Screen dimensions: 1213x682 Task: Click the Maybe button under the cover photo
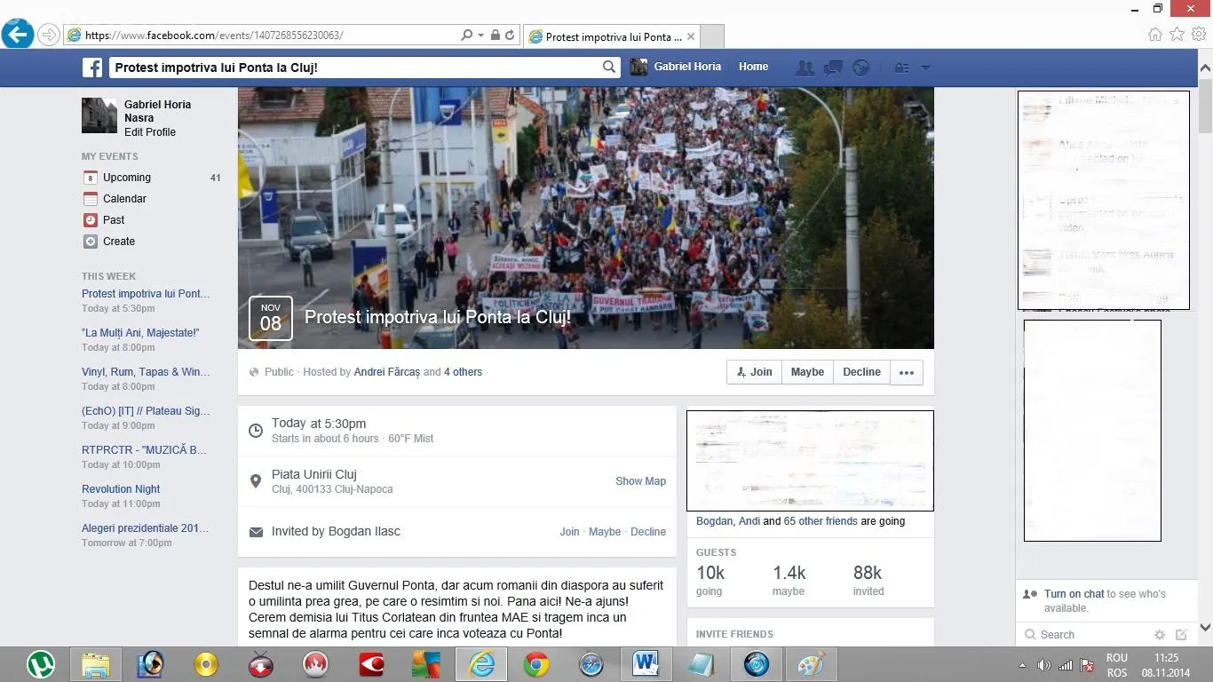[807, 372]
